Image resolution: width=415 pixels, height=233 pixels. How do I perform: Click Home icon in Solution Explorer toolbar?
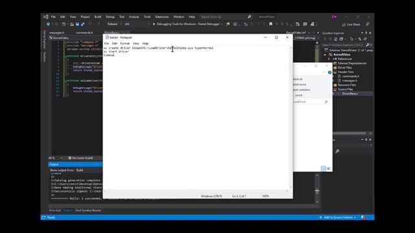point(335,39)
